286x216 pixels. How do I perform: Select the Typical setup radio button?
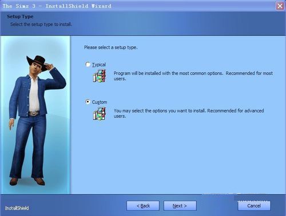(x=88, y=65)
